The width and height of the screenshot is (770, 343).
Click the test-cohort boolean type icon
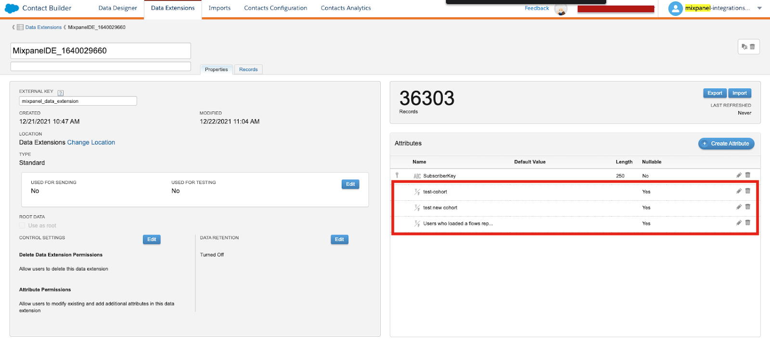417,192
